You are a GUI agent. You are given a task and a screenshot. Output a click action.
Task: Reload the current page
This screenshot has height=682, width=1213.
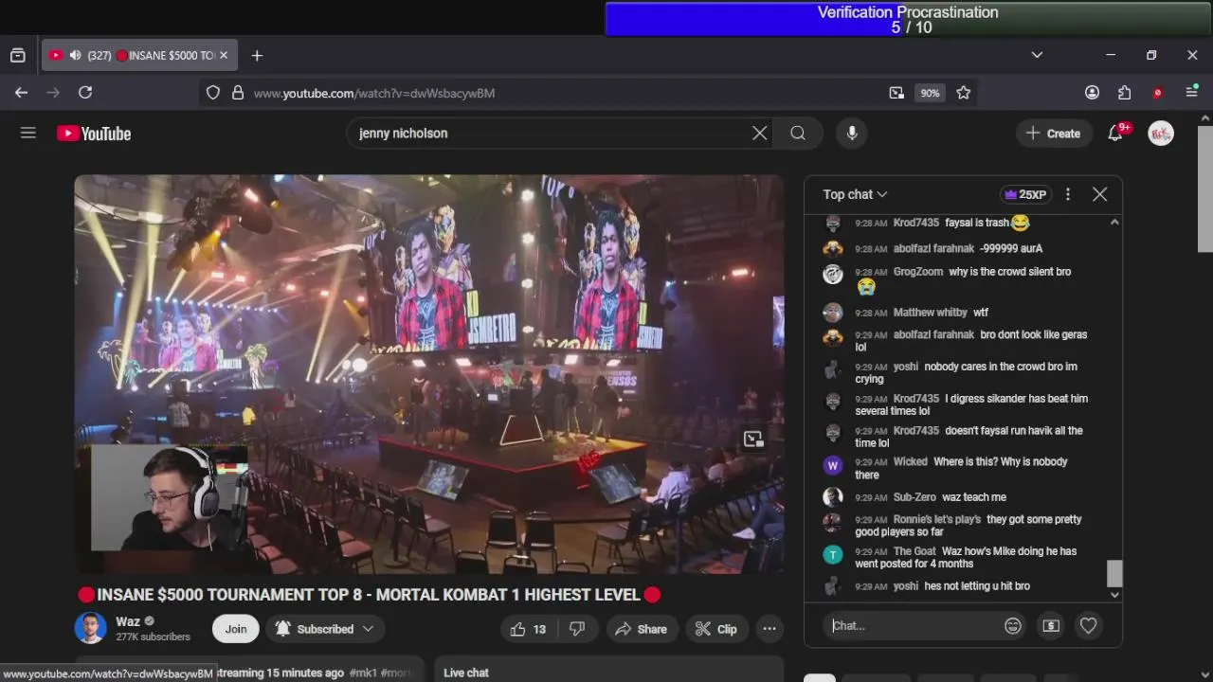pyautogui.click(x=85, y=93)
